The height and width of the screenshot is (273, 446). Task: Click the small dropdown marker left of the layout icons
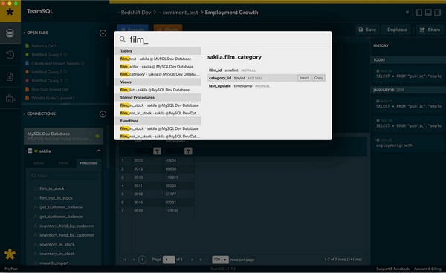point(407,13)
